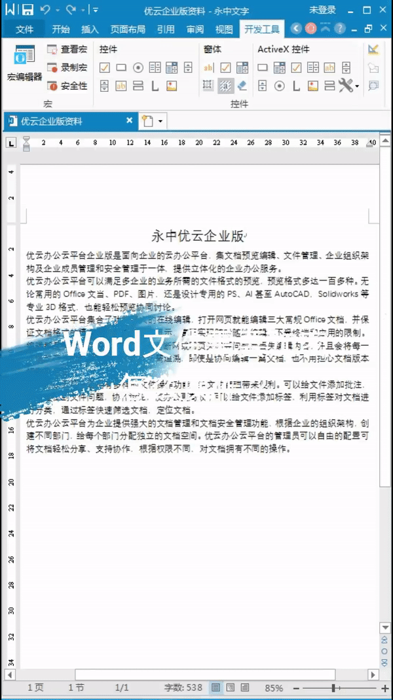The image size is (393, 700).
Task: Click the horizontal scrollbar right arrow
Action: (x=373, y=674)
